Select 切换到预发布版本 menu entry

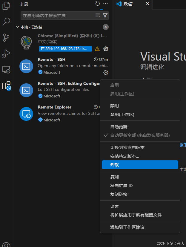point(140,147)
